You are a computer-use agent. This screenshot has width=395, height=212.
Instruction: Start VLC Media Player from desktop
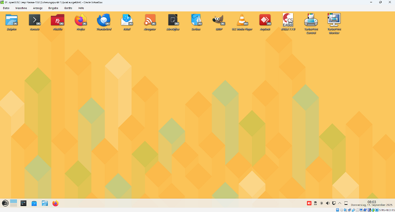click(x=242, y=20)
